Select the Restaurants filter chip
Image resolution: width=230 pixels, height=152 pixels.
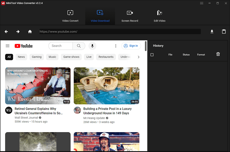click(106, 57)
